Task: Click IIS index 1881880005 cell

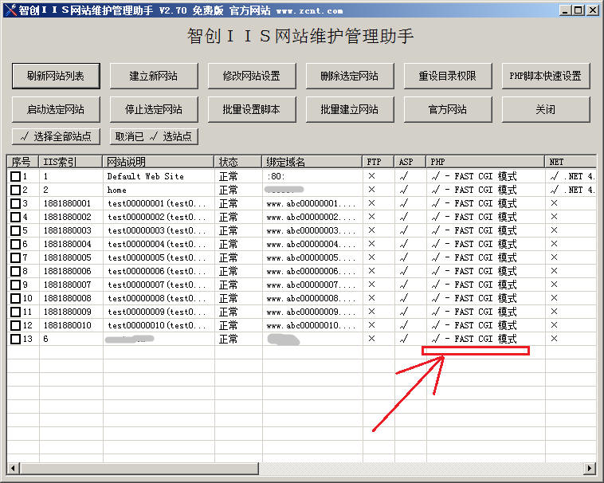Action: [x=68, y=257]
